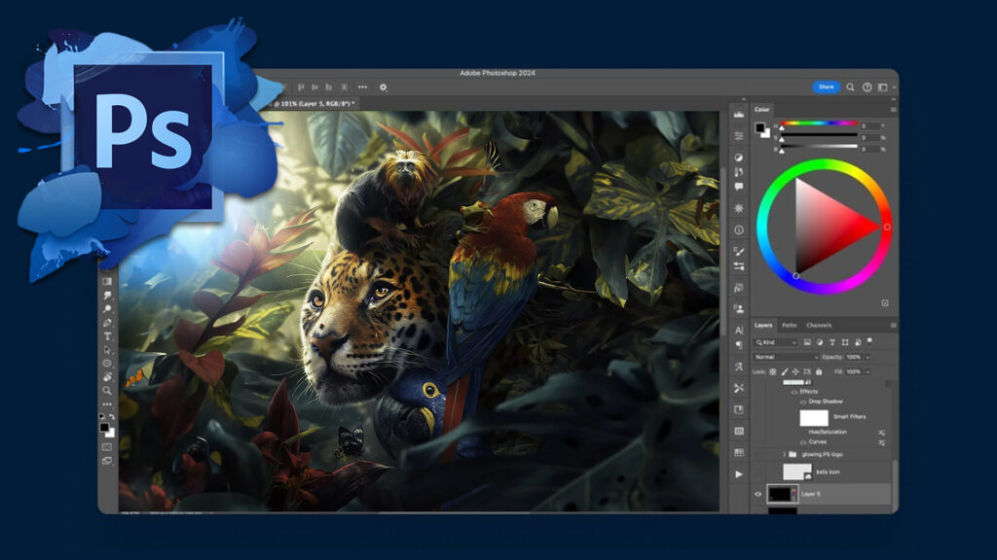Open the Tool Presets crossed-tools icon
This screenshot has width=997, height=560.
coord(738,388)
